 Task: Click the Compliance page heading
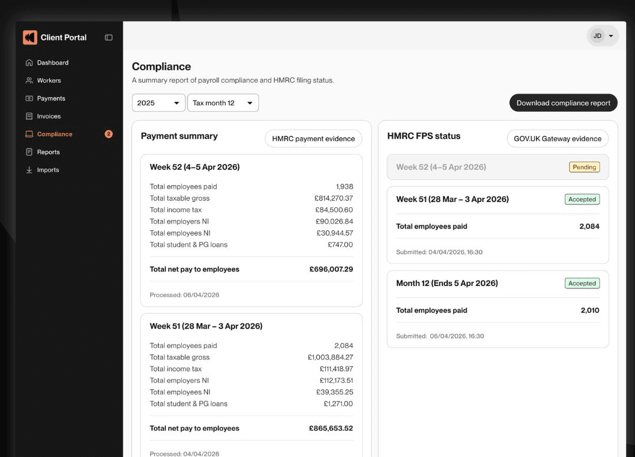click(161, 66)
